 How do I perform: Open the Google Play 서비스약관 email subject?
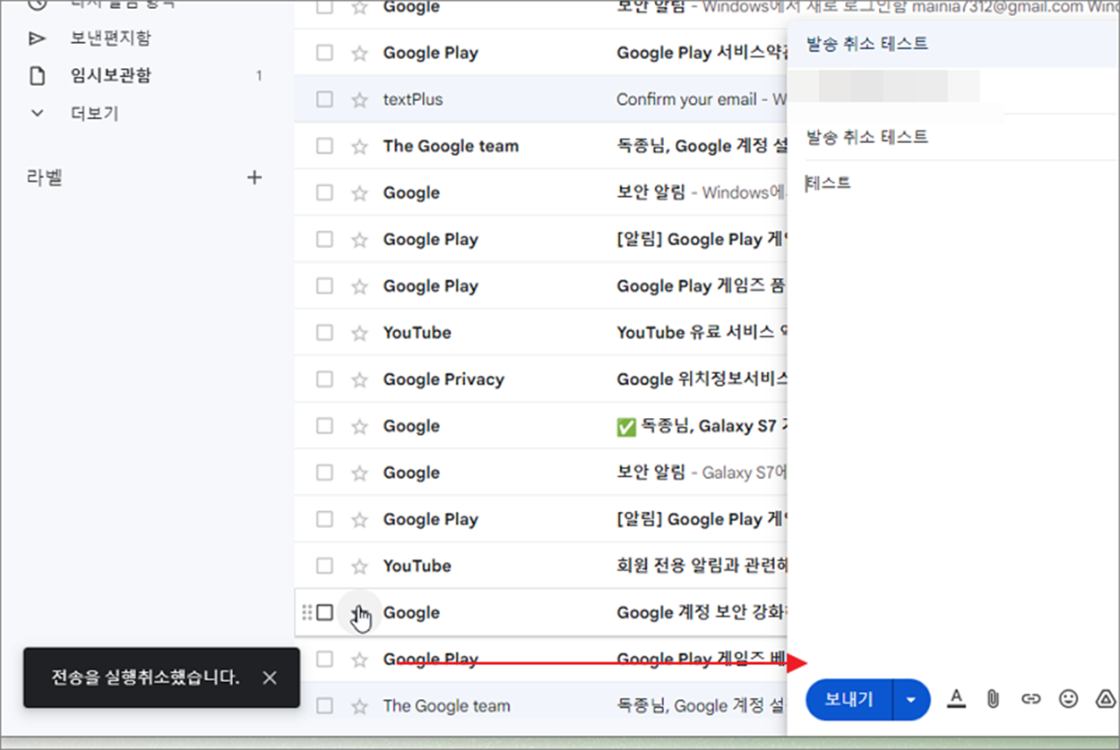pyautogui.click(x=701, y=53)
